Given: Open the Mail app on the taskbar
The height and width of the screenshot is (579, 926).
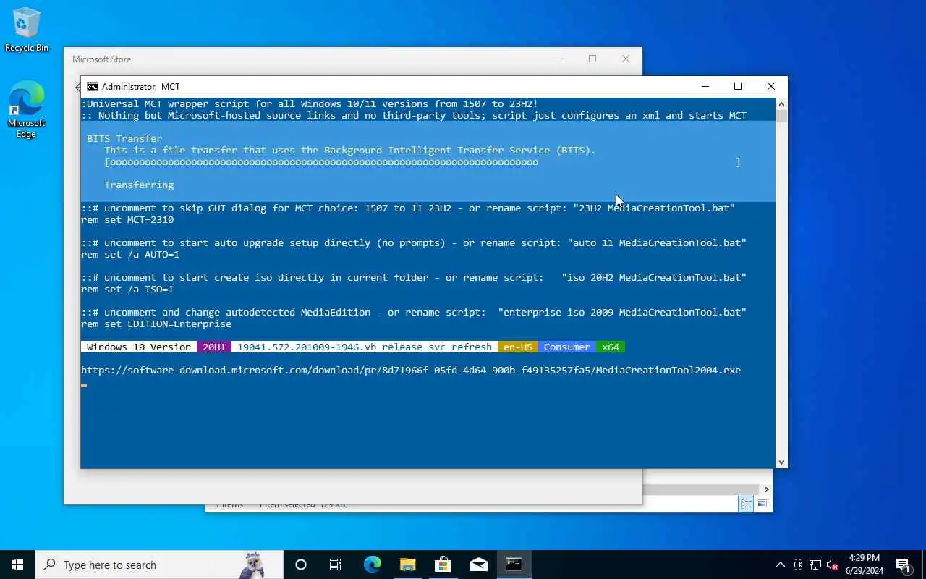Looking at the screenshot, I should pyautogui.click(x=478, y=565).
